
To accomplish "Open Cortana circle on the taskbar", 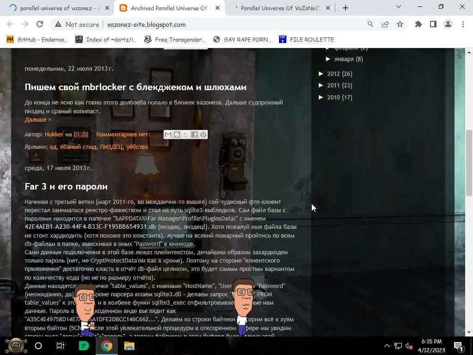I will point(38,346).
